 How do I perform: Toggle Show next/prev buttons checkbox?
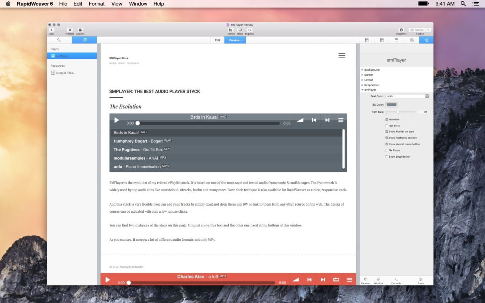pos(387,138)
